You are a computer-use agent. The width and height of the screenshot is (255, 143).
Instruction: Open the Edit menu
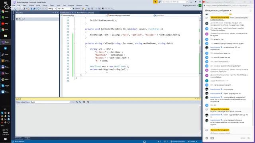click(x=19, y=5)
